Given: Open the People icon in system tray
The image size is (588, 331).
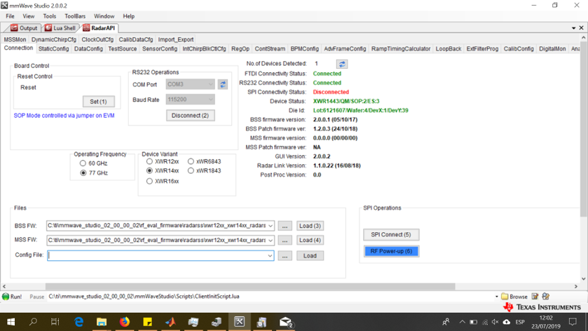Looking at the screenshot, I should (x=446, y=322).
